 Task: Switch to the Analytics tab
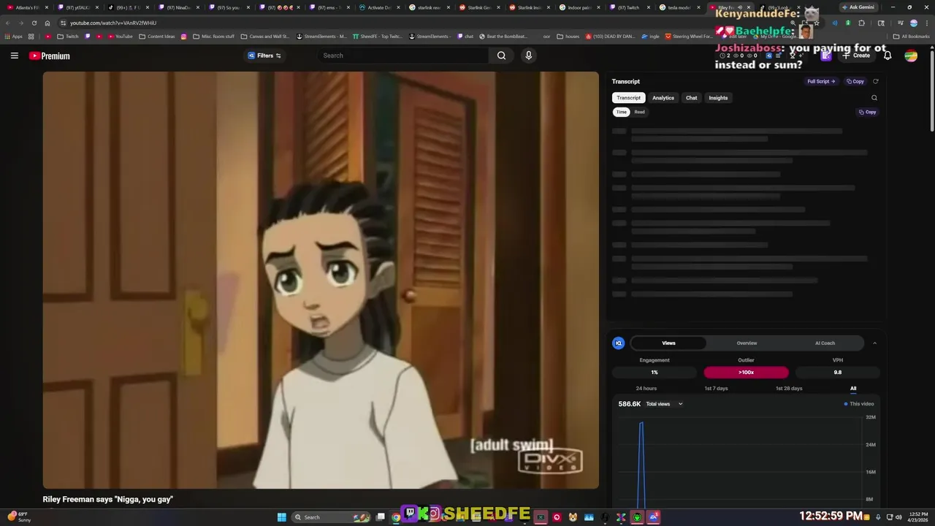663,98
